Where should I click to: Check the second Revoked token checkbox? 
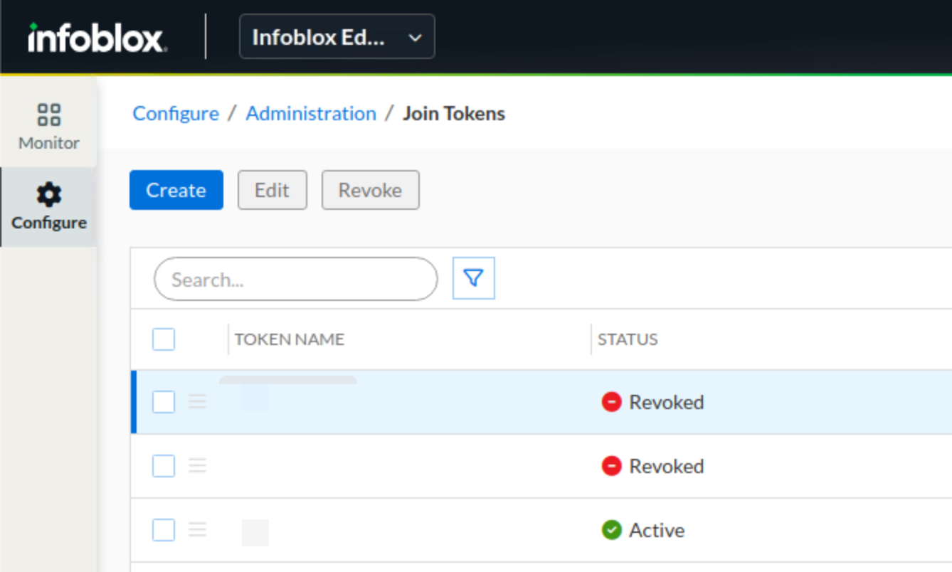(x=164, y=466)
